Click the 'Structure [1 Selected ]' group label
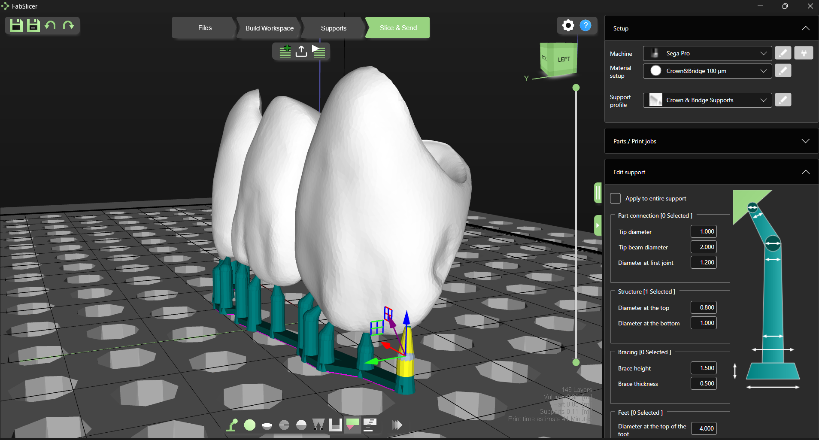 pyautogui.click(x=646, y=291)
